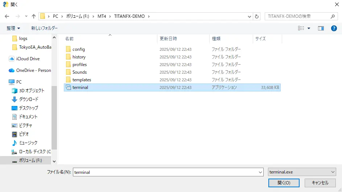This screenshot has width=342, height=192.
Task: Expand the file type filter terminal.exe dropdown
Action: point(333,172)
